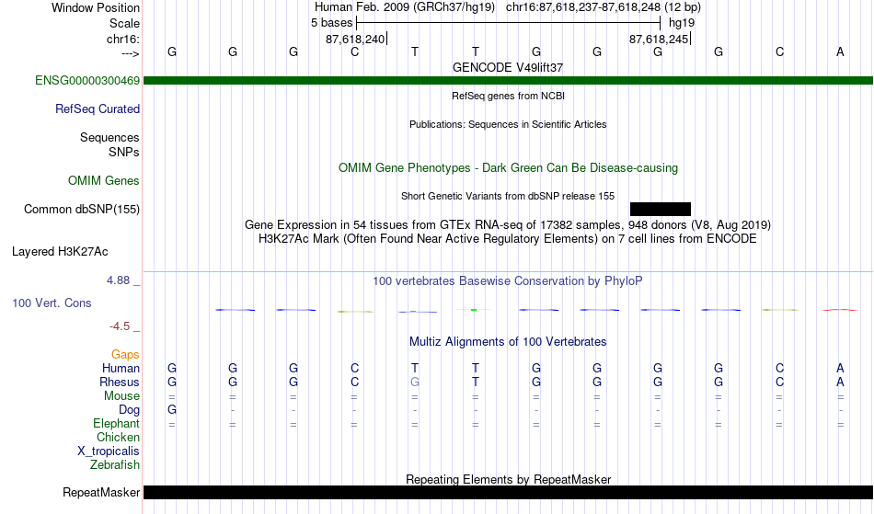Click the GTEx Gene Expression track title
Image resolution: width=874 pixels, height=514 pixels.
coord(508,225)
